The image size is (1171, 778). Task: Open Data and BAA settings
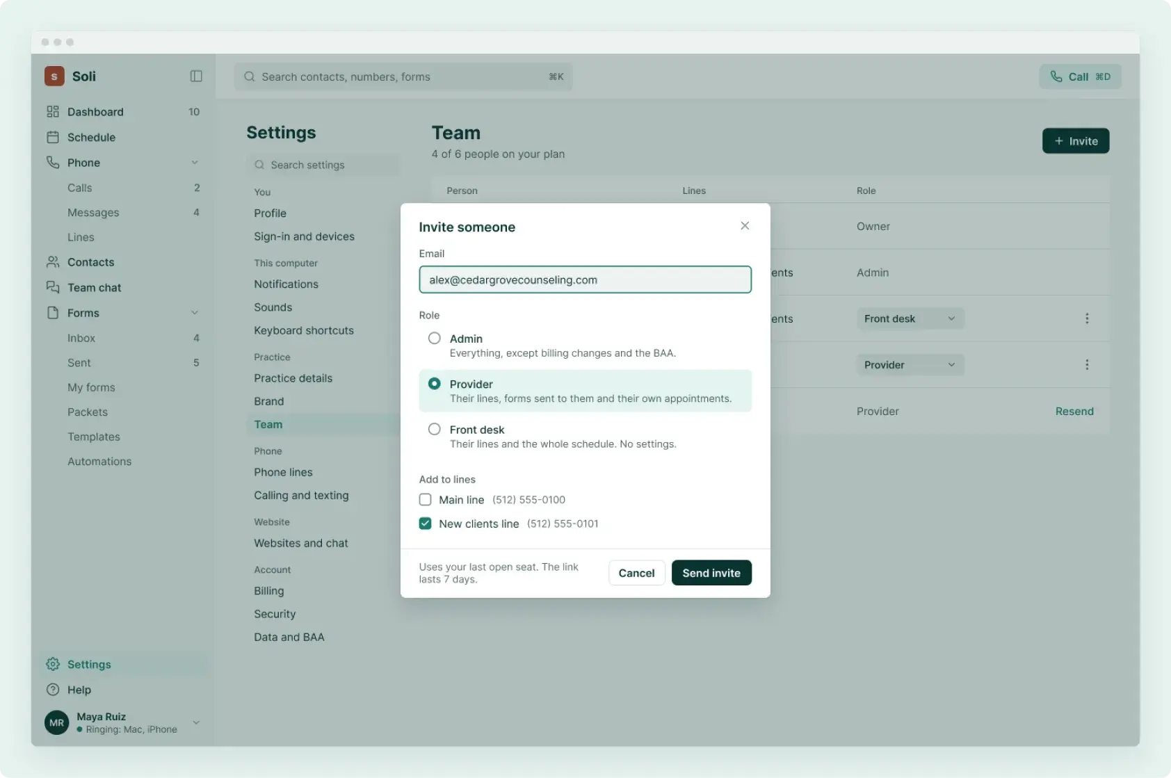pyautogui.click(x=289, y=638)
